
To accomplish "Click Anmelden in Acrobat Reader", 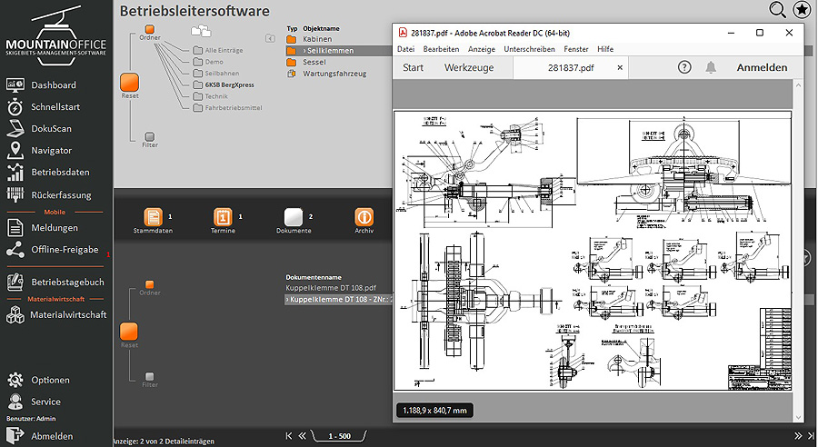I will pyautogui.click(x=762, y=67).
